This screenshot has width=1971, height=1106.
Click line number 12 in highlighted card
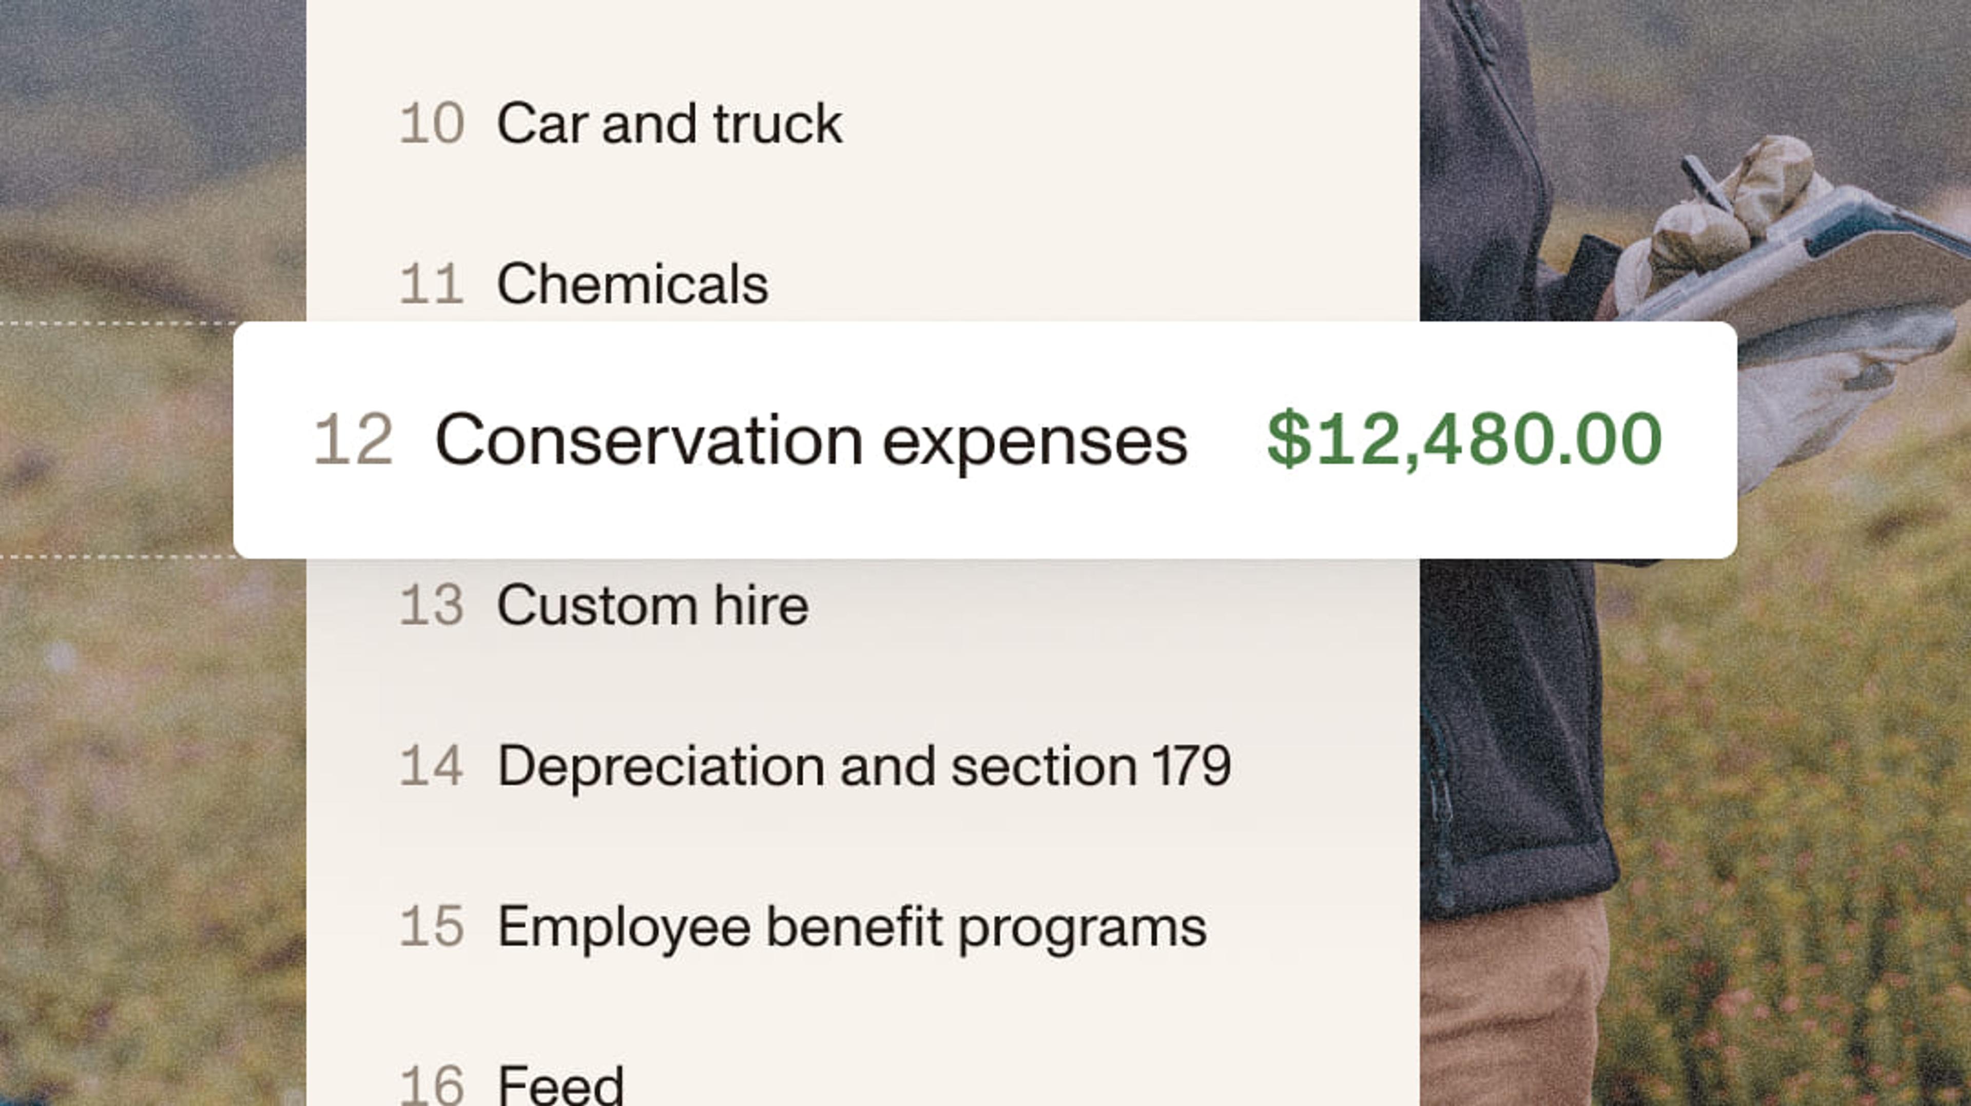pyautogui.click(x=354, y=440)
